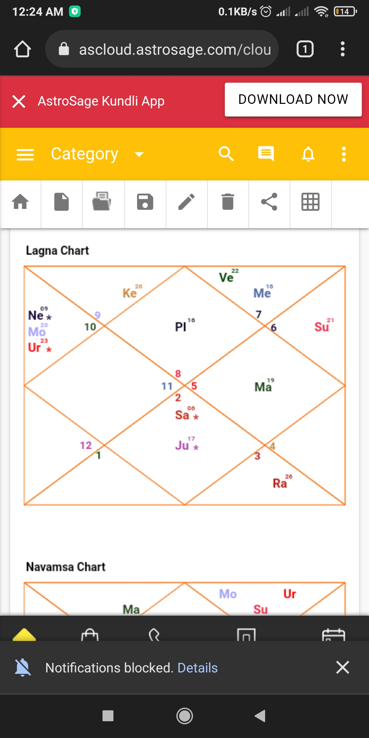Open the yellow bar overflow menu
This screenshot has height=738, width=369.
344,154
